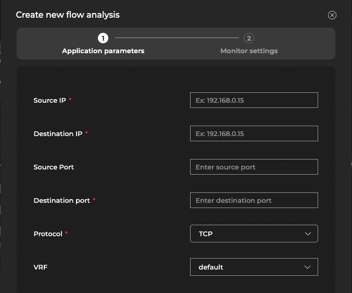The width and height of the screenshot is (352, 293).
Task: Click into the Source Port field
Action: click(x=254, y=167)
